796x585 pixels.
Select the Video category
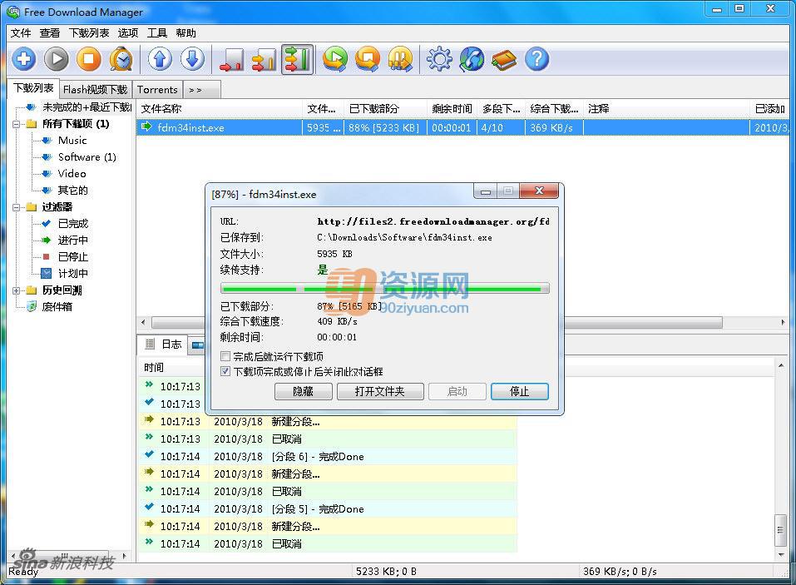(72, 174)
